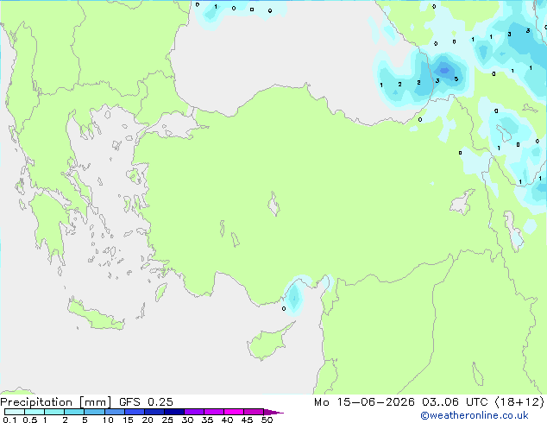This screenshot has height=423, width=547.
Task: Click the 25–30 mm legend swatch
Action: click(174, 412)
